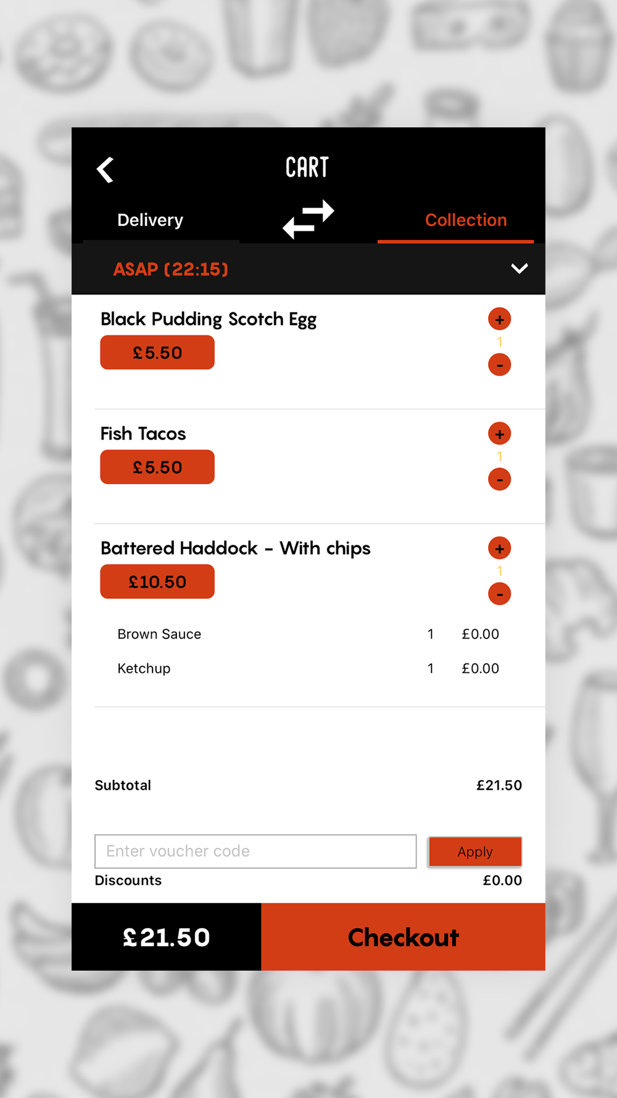The width and height of the screenshot is (617, 1098).
Task: Increase Black Pudding Scotch Egg quantity
Action: [x=499, y=319]
